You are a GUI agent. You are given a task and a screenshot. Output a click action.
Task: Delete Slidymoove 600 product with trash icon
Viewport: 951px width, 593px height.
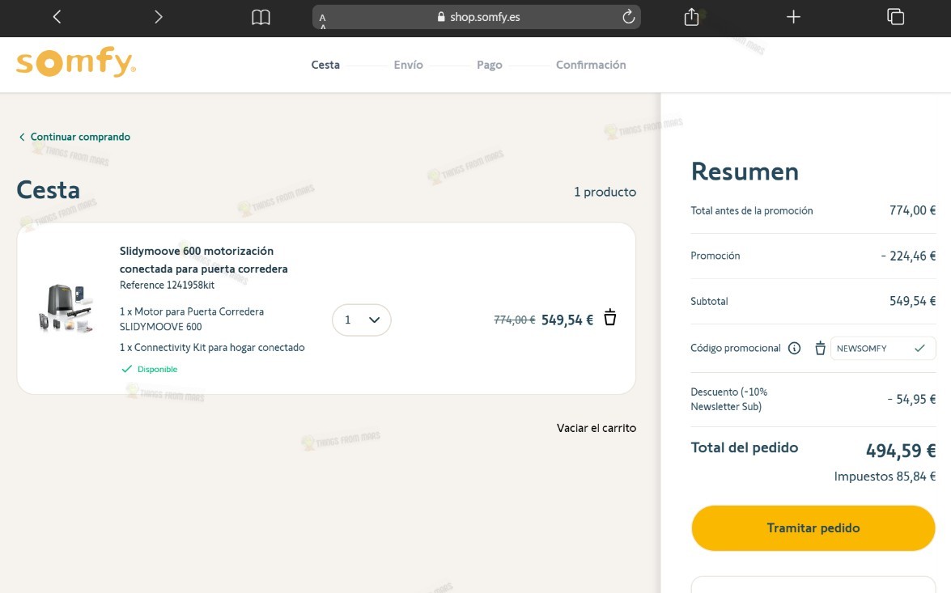click(610, 317)
